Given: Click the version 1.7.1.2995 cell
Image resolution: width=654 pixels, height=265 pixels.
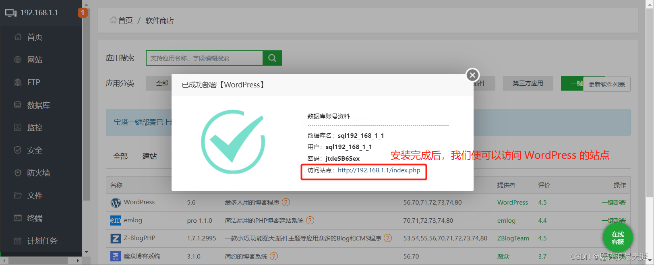Looking at the screenshot, I should point(202,238).
